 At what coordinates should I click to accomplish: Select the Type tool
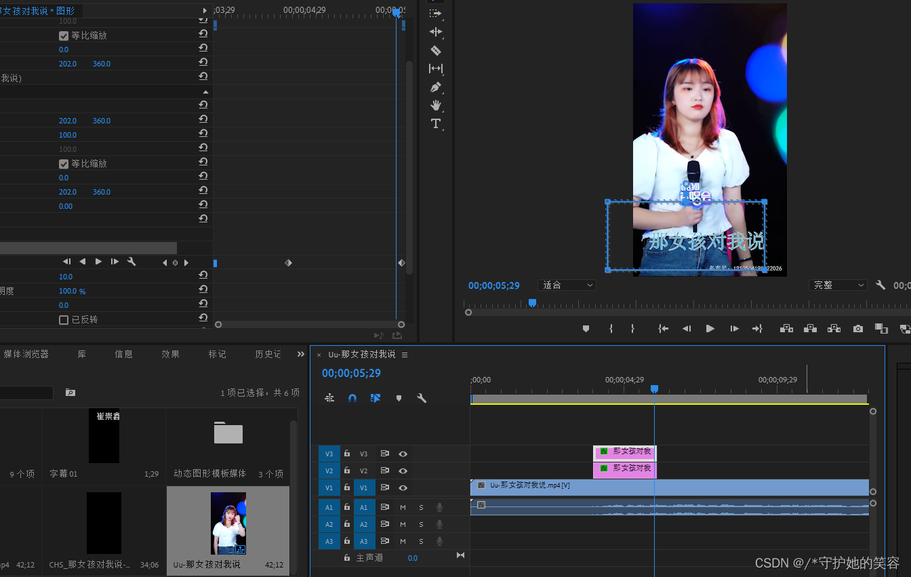[x=436, y=123]
